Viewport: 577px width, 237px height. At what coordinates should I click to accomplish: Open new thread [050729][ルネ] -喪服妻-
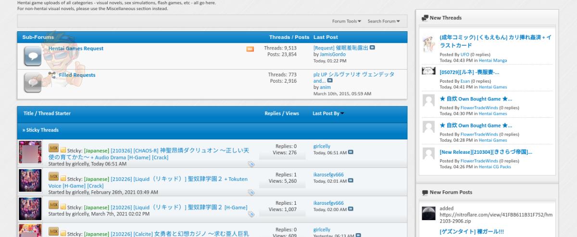pos(469,73)
